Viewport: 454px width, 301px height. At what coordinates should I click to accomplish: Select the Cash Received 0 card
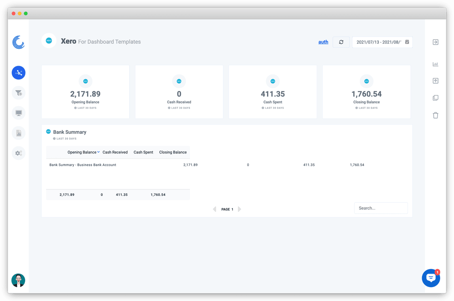click(179, 92)
